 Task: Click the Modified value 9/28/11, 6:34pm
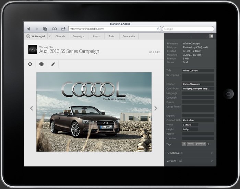tap(192, 55)
